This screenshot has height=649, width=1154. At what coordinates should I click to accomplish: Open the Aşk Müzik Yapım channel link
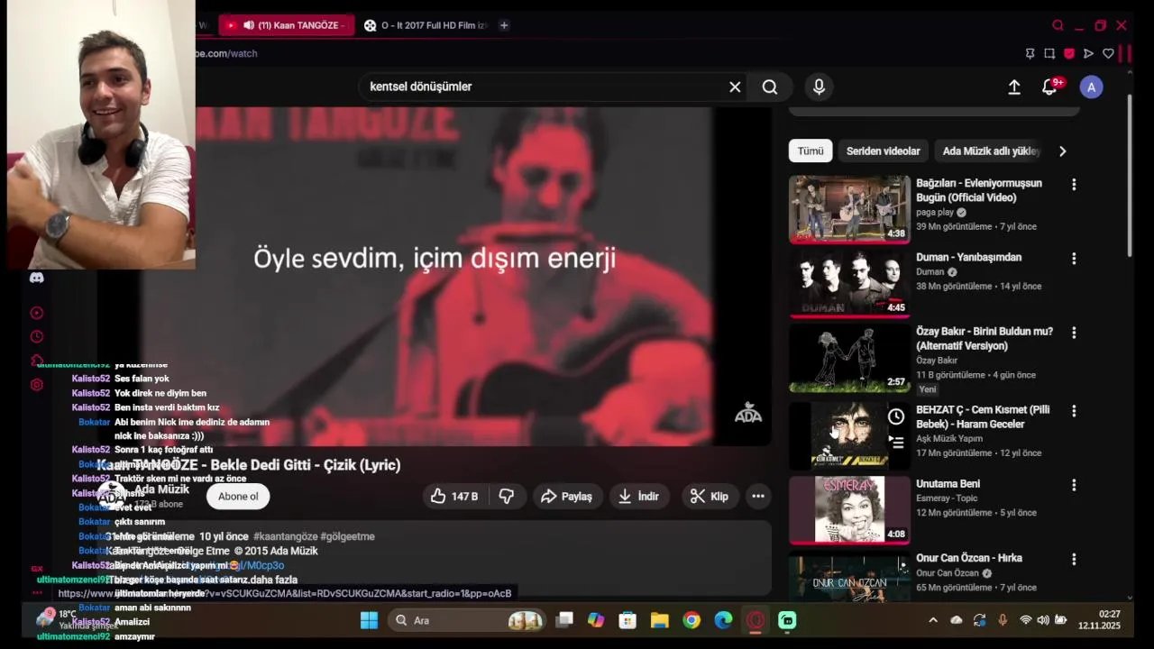point(949,439)
